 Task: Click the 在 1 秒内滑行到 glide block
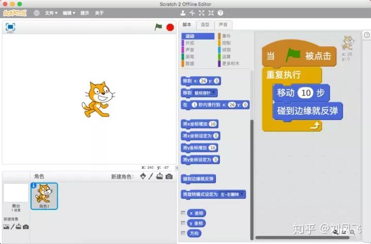(x=215, y=105)
